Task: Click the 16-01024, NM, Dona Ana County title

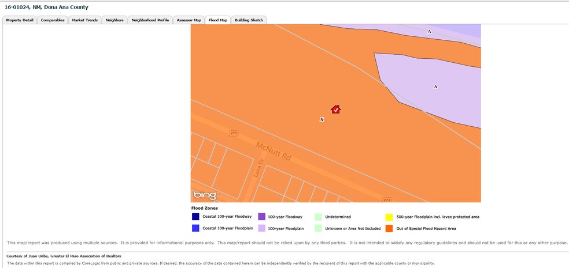Action: 46,7
